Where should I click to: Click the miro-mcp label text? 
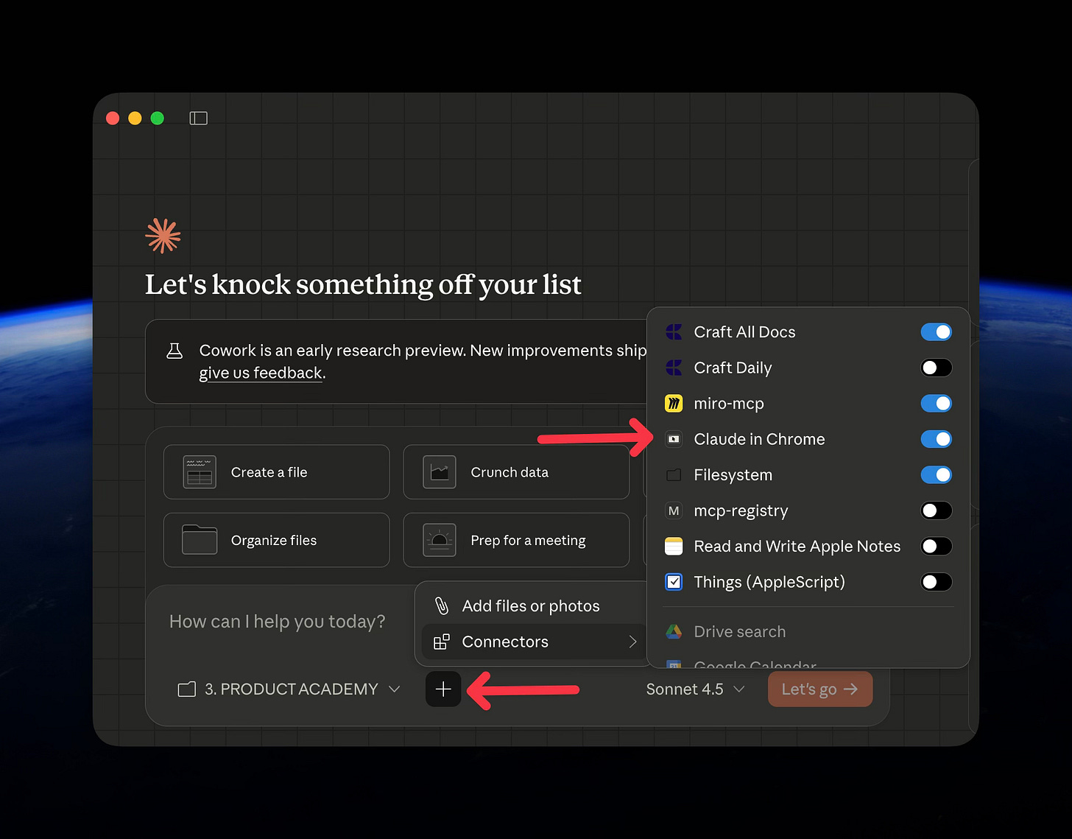pos(729,404)
